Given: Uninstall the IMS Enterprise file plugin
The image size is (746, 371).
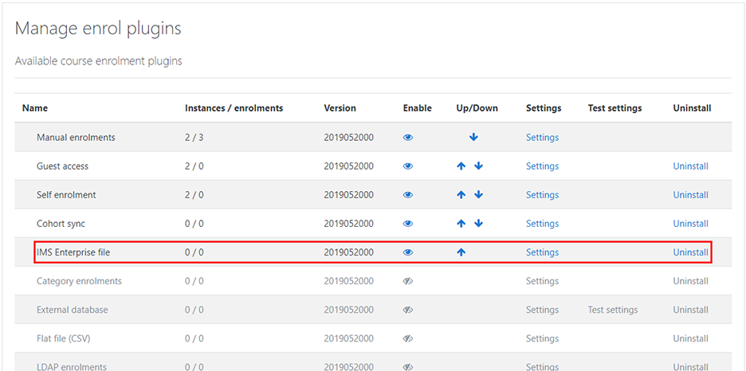Looking at the screenshot, I should point(690,252).
